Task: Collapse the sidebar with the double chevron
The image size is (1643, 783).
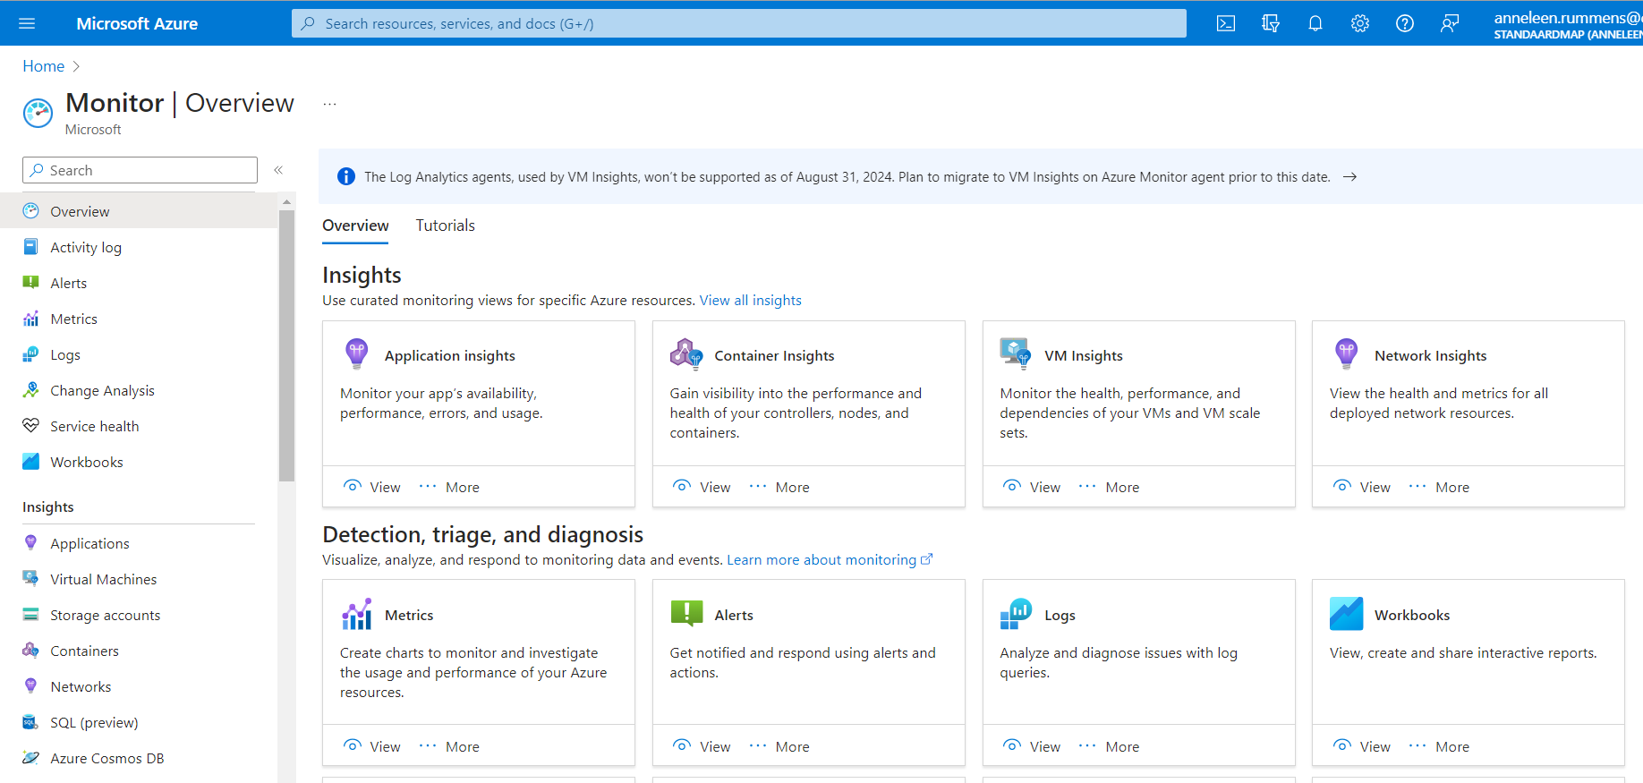Action: click(x=278, y=170)
